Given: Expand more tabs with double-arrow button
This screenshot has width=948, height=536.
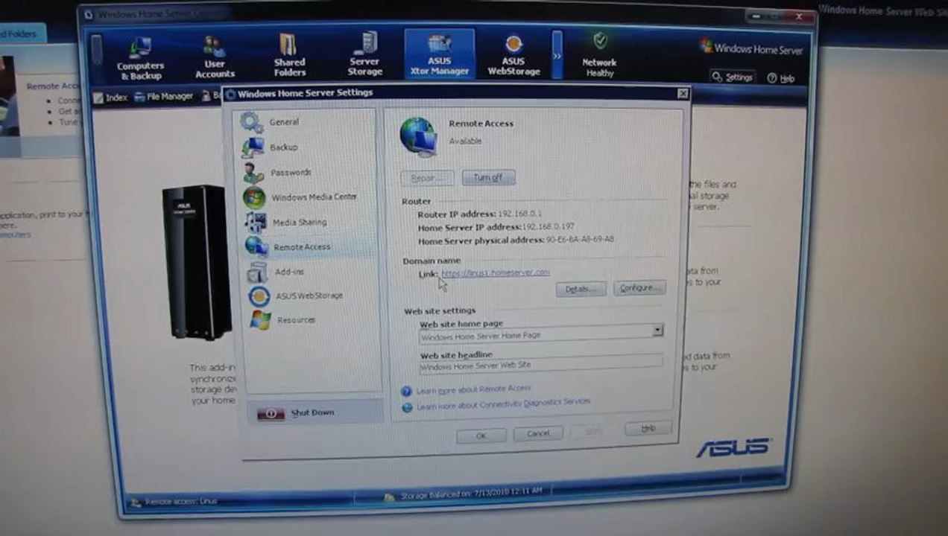Looking at the screenshot, I should (x=557, y=55).
